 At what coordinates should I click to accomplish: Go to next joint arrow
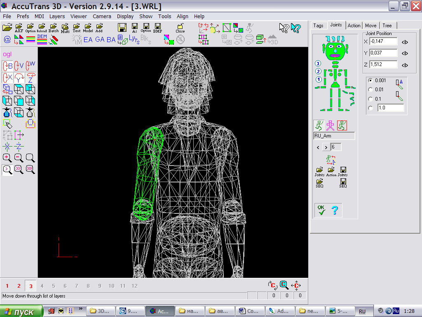click(x=326, y=147)
